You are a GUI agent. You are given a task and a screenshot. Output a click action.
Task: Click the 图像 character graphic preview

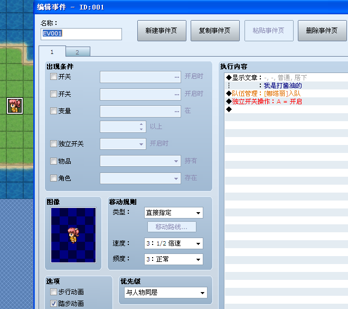coord(73,235)
